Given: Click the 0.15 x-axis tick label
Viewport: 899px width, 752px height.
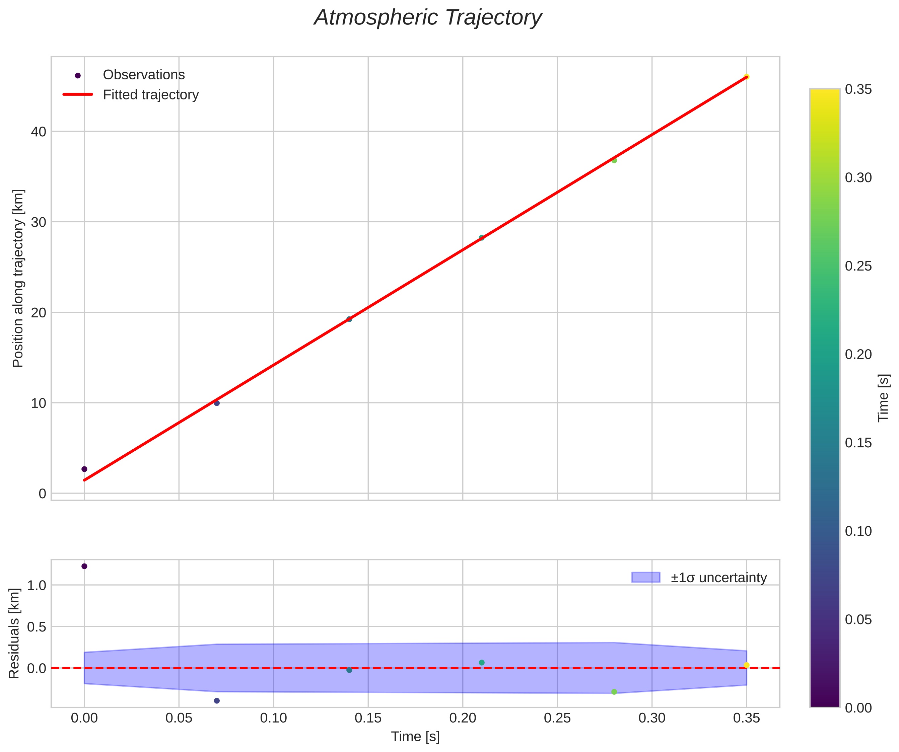Looking at the screenshot, I should (368, 718).
